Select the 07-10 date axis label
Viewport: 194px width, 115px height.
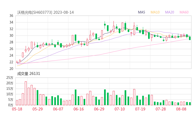point(120,109)
